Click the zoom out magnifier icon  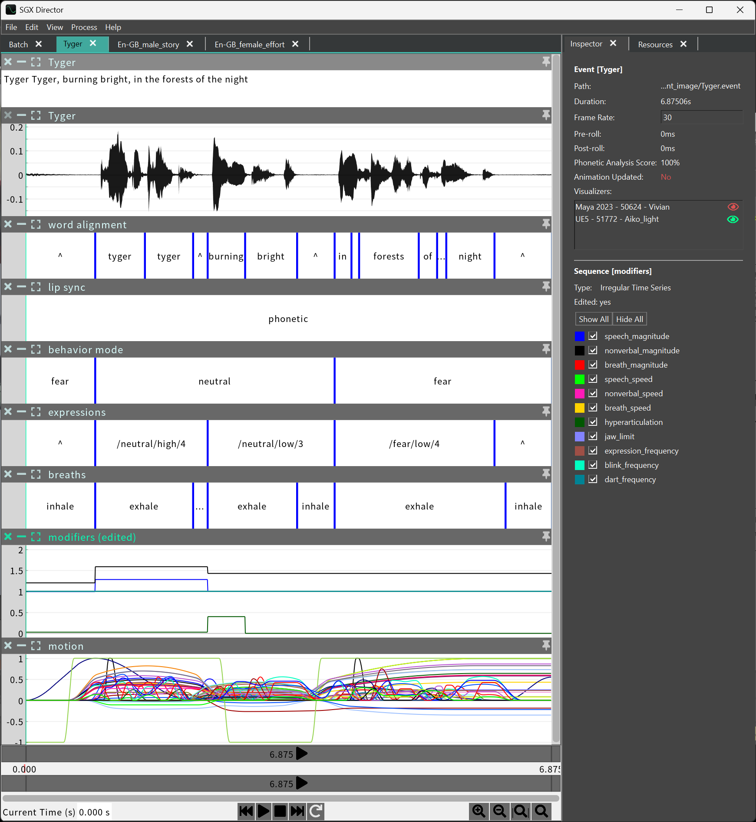point(499,811)
